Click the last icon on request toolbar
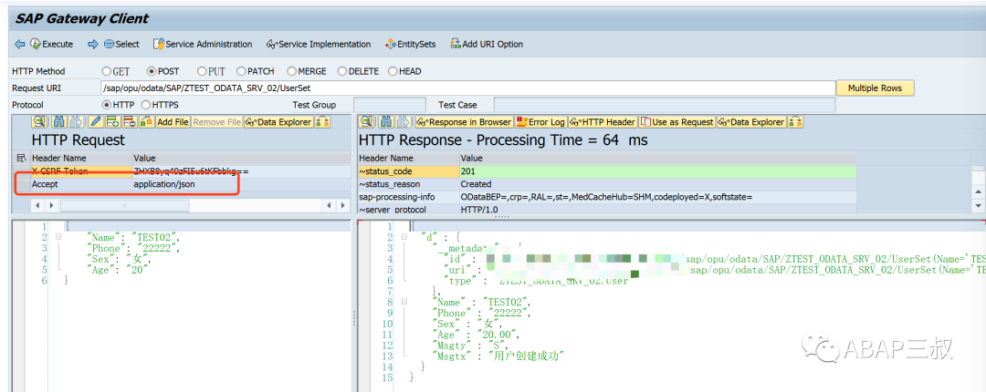986x392 pixels. 323,122
